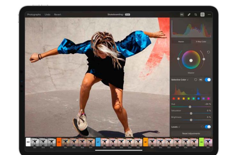The height and width of the screenshot is (155, 237).
Task: Open the three-dots more menu
Action: click(x=209, y=14)
